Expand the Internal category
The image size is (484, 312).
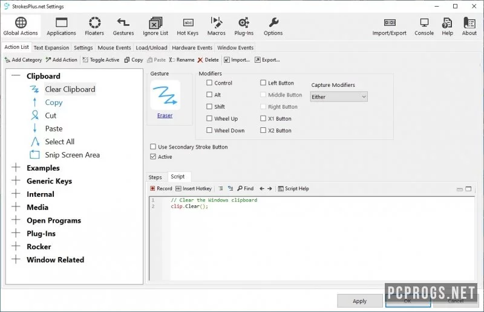click(16, 194)
